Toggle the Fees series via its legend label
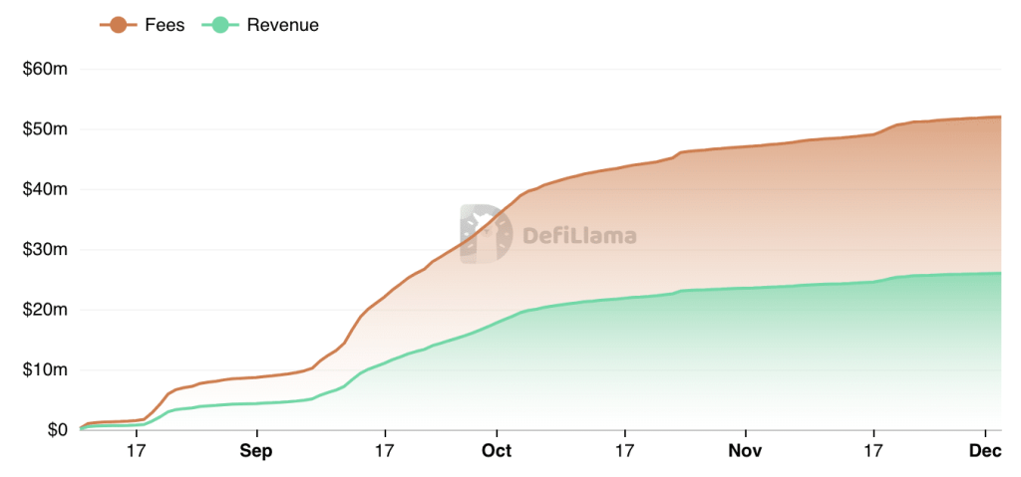 point(165,25)
